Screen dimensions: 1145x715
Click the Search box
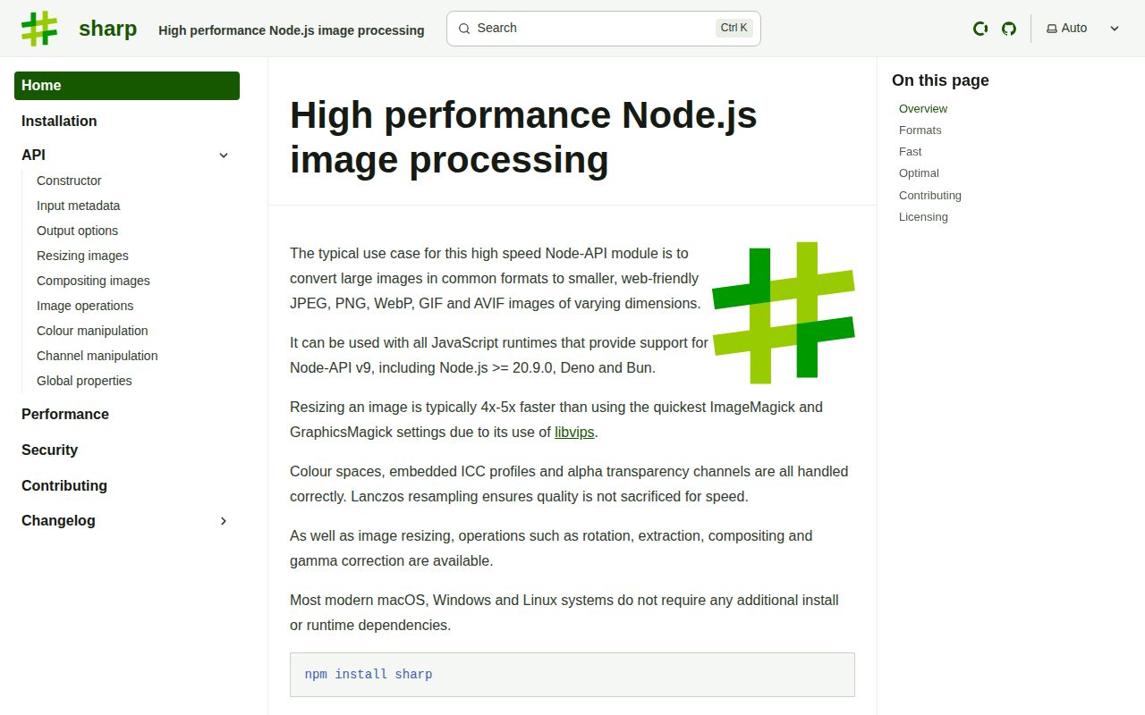point(604,29)
